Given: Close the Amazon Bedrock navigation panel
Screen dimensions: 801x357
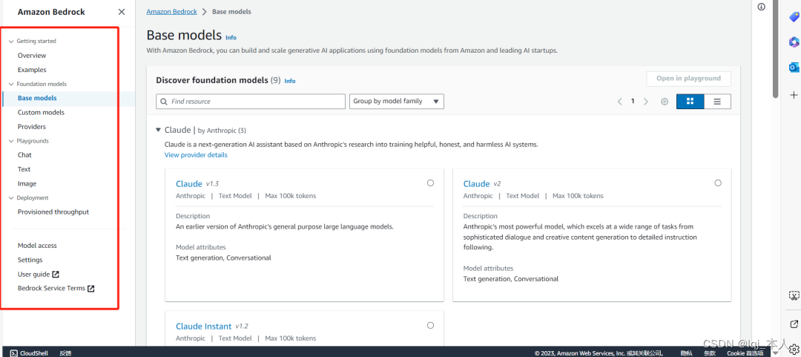Looking at the screenshot, I should click(x=121, y=12).
